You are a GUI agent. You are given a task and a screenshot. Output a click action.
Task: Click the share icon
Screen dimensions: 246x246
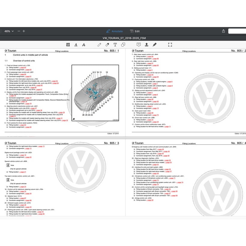(x=223, y=31)
